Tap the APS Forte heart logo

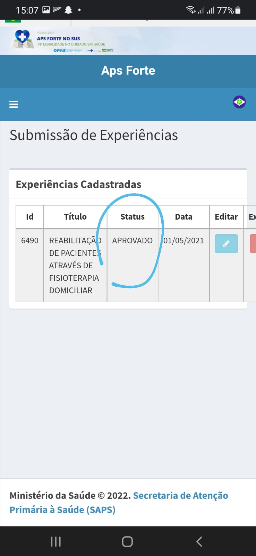tap(23, 39)
